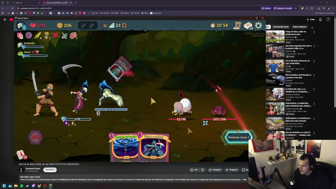Inspect the grey shuriken relic
This screenshot has width=336, height=189.
tap(64, 35)
